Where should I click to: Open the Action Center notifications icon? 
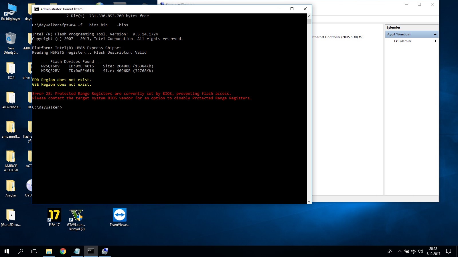pos(449,251)
